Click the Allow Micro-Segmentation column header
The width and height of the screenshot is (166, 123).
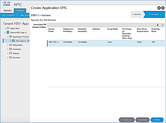[142, 30]
